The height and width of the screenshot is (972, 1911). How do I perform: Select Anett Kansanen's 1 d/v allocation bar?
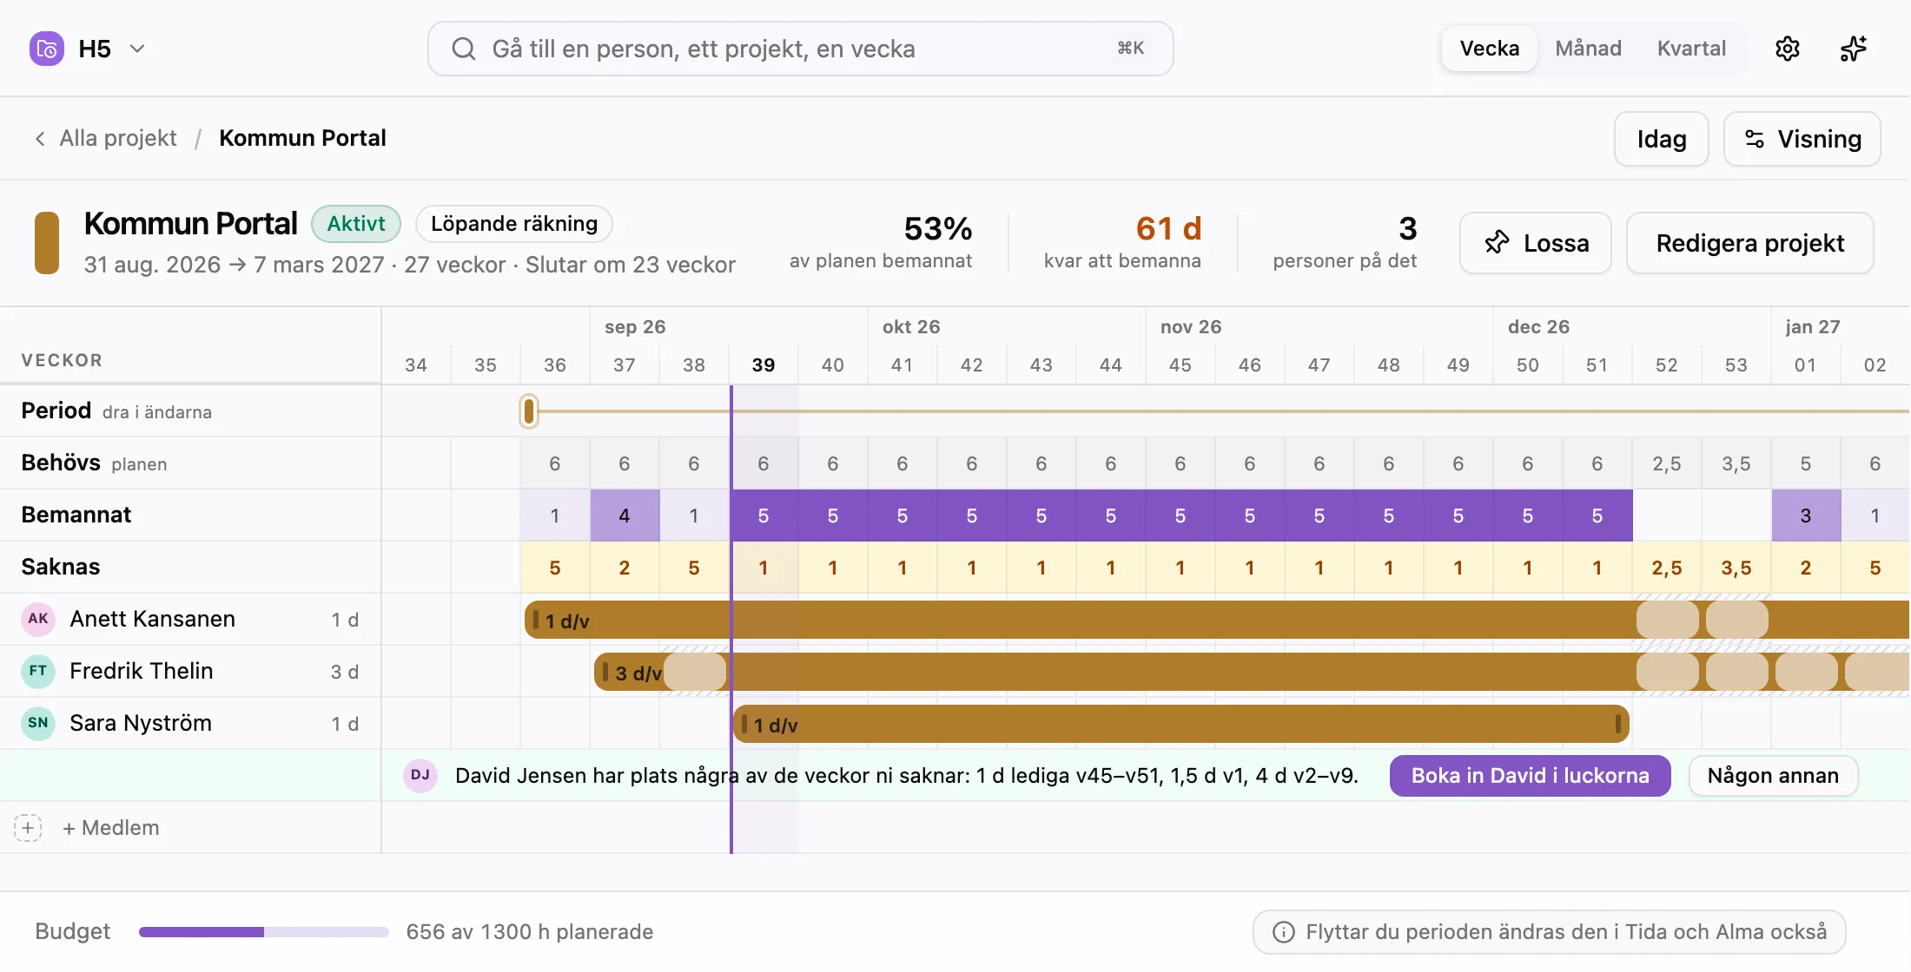(1216, 620)
